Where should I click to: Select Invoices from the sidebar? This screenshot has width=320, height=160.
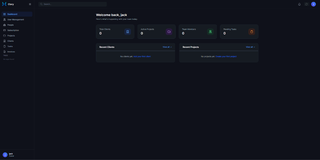coord(11,51)
